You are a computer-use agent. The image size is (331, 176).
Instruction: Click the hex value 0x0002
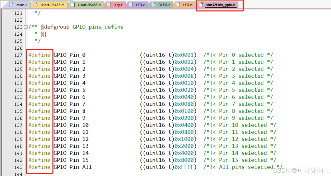184,62
